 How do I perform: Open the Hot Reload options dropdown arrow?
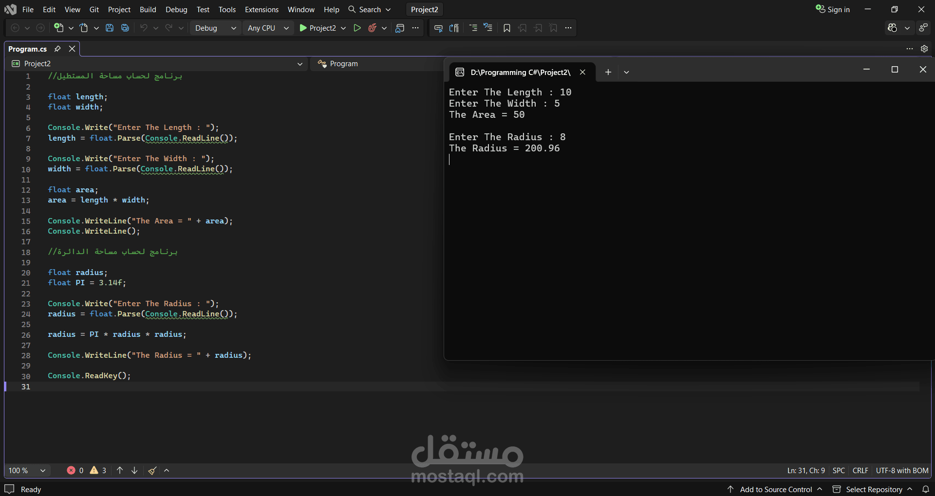click(x=384, y=28)
